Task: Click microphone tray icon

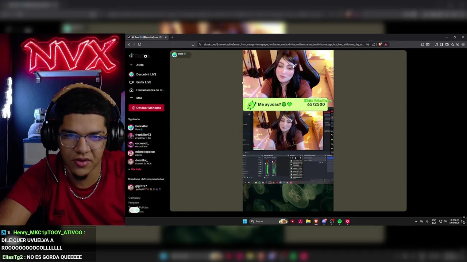Action: pos(427,221)
